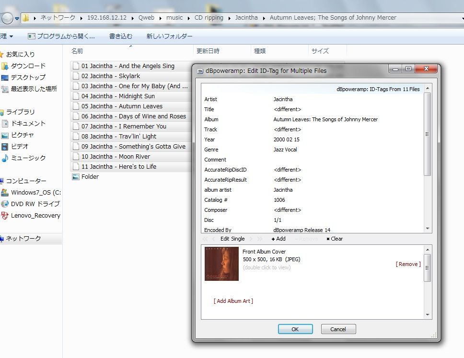Expand the arrow after Jacintha in the address bar
The image size is (464, 358).
click(264, 18)
